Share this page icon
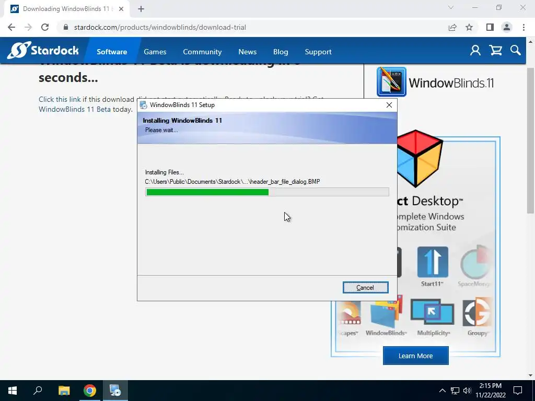Image resolution: width=535 pixels, height=401 pixels. click(452, 27)
